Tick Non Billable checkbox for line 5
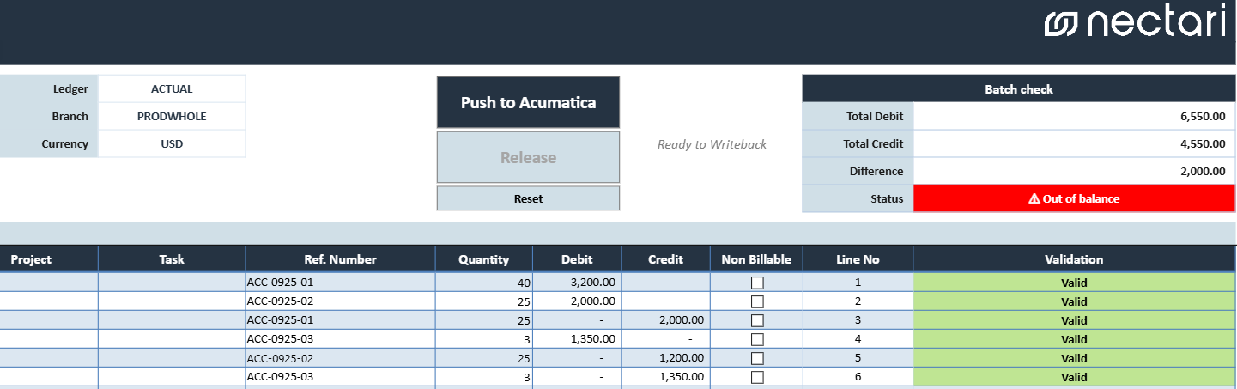Image resolution: width=1237 pixels, height=389 pixels. click(757, 358)
